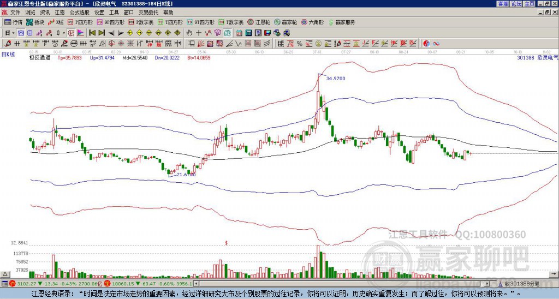
Task: Jump to the last bar with the right green arrow
Action: (102, 33)
